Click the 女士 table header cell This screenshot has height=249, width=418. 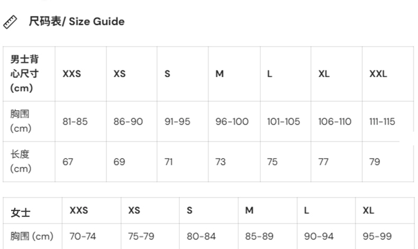(x=21, y=213)
